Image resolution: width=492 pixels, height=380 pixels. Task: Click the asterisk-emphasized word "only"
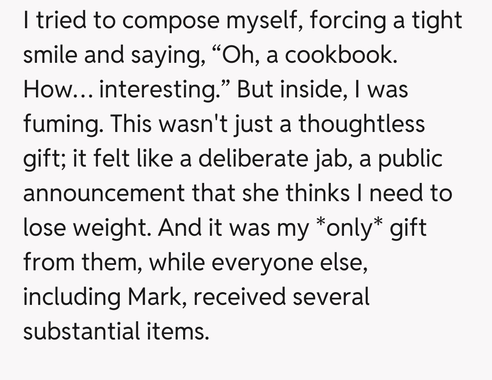pos(349,227)
